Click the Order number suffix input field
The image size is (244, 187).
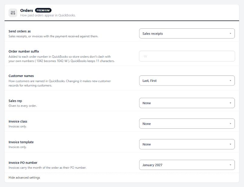pos(187,56)
